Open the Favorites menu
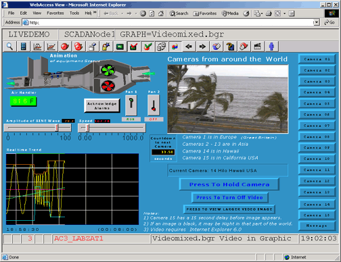The image size is (341, 262). coord(55,14)
